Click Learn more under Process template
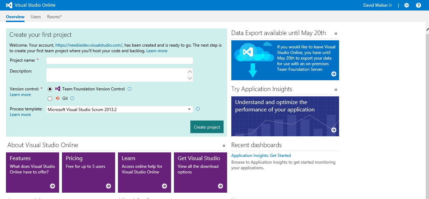 click(x=20, y=115)
